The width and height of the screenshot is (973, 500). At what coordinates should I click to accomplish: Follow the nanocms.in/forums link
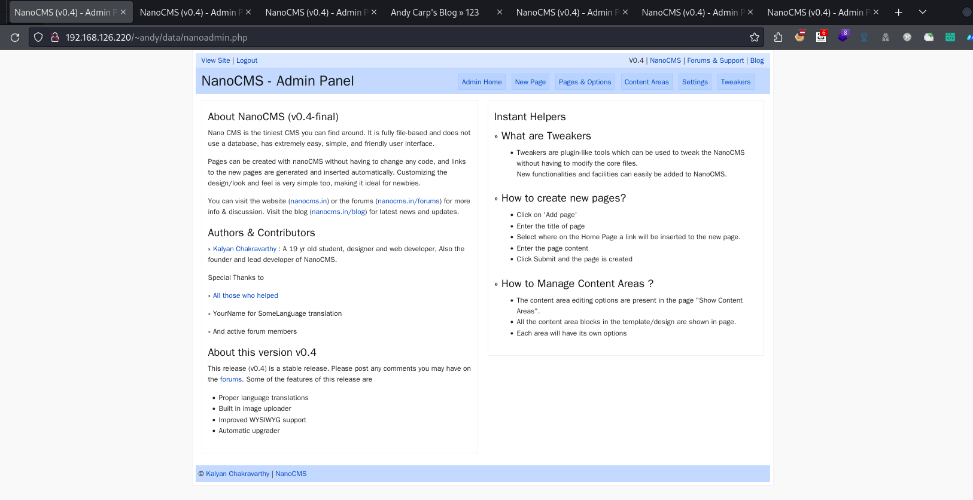[x=409, y=201]
